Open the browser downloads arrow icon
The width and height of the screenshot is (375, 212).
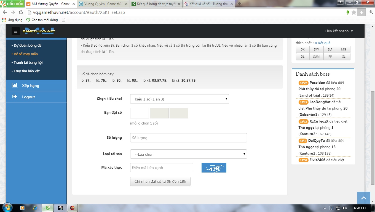tap(362, 12)
